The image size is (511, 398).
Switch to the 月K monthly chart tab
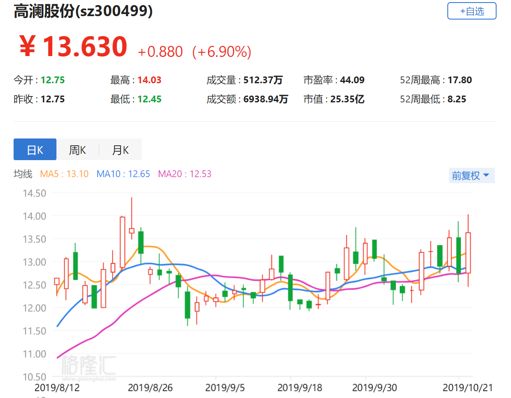pos(121,150)
